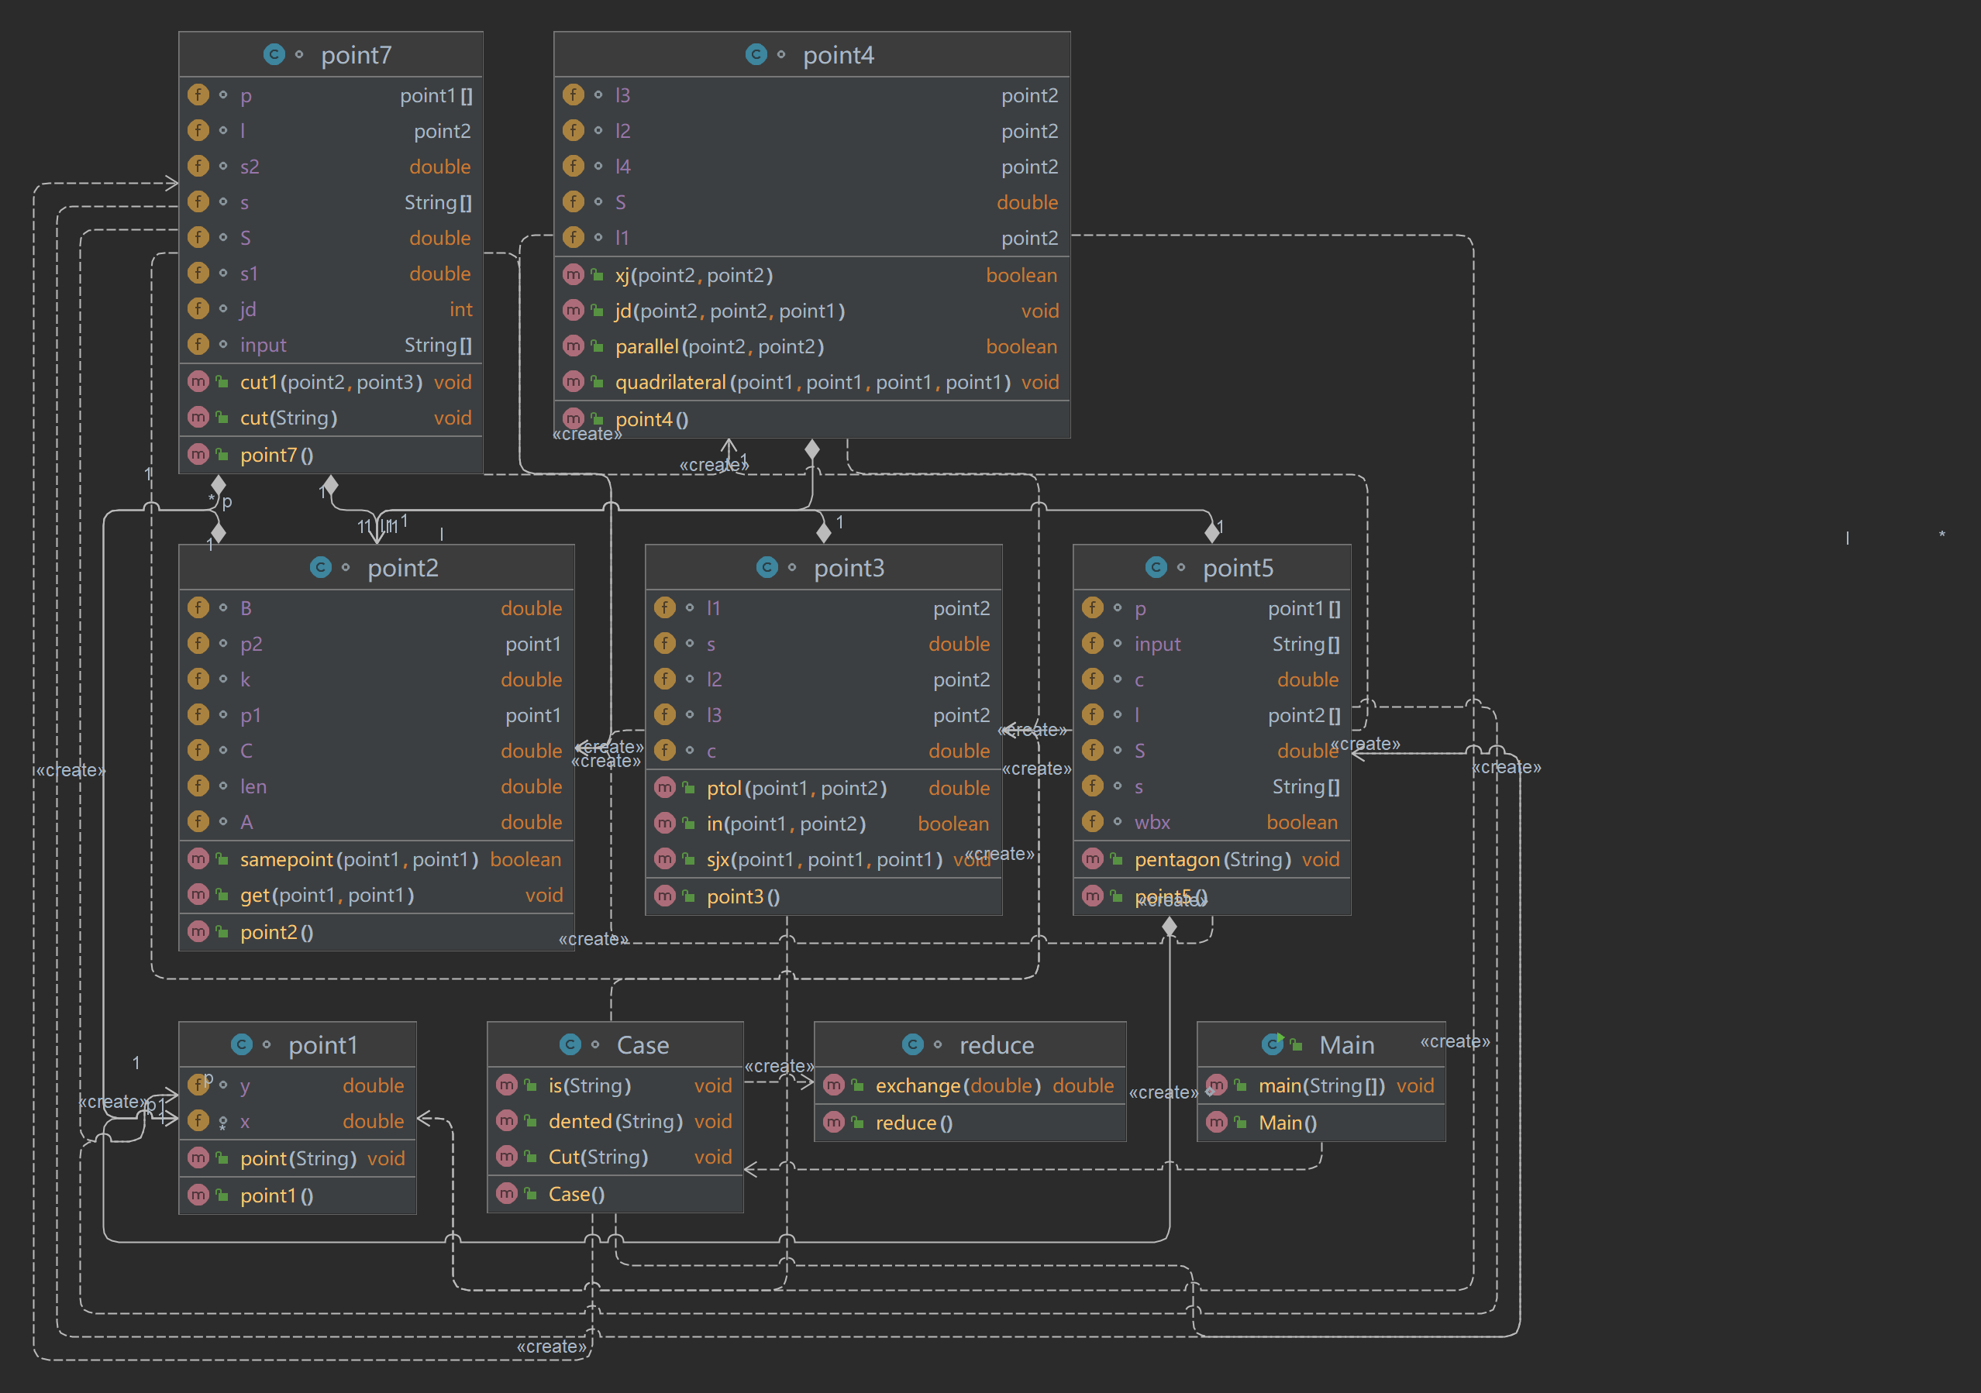The width and height of the screenshot is (1981, 1393).
Task: Click the Cut(String) method in Case
Action: [x=615, y=1157]
